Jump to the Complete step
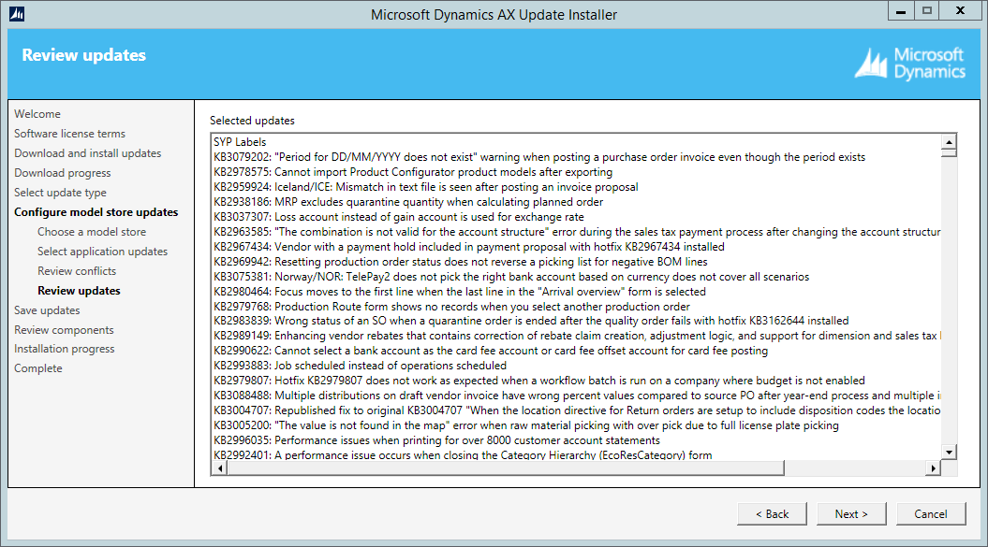Viewport: 988px width, 547px height. click(38, 368)
